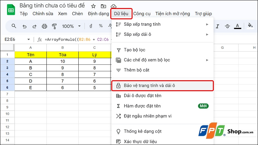Click cell C6 containing 5

94,88
